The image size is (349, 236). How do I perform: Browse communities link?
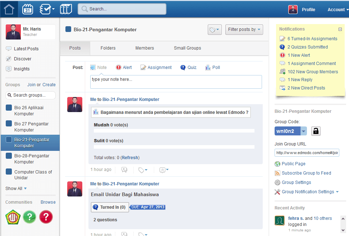pos(48,202)
